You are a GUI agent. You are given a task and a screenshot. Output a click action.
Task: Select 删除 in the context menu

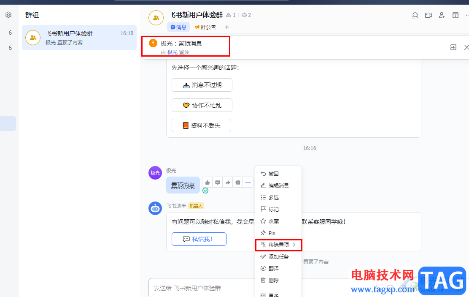click(x=278, y=280)
